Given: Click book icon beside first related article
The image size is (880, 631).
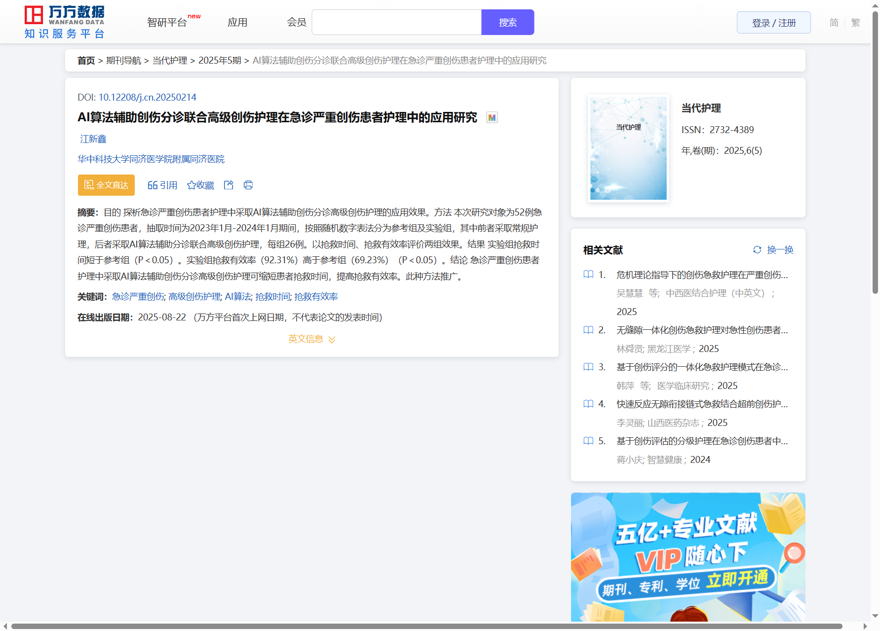Looking at the screenshot, I should point(588,275).
